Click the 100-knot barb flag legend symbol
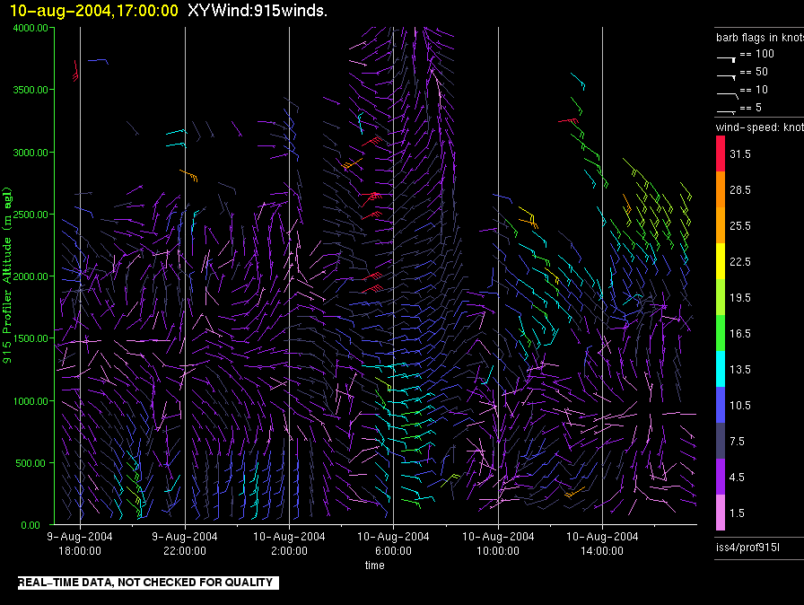Screen dimensions: 804x605 click(726, 59)
